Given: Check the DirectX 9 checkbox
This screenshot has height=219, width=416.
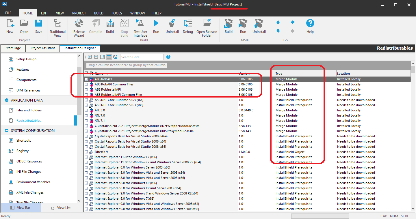Looking at the screenshot, I should click(86, 152).
